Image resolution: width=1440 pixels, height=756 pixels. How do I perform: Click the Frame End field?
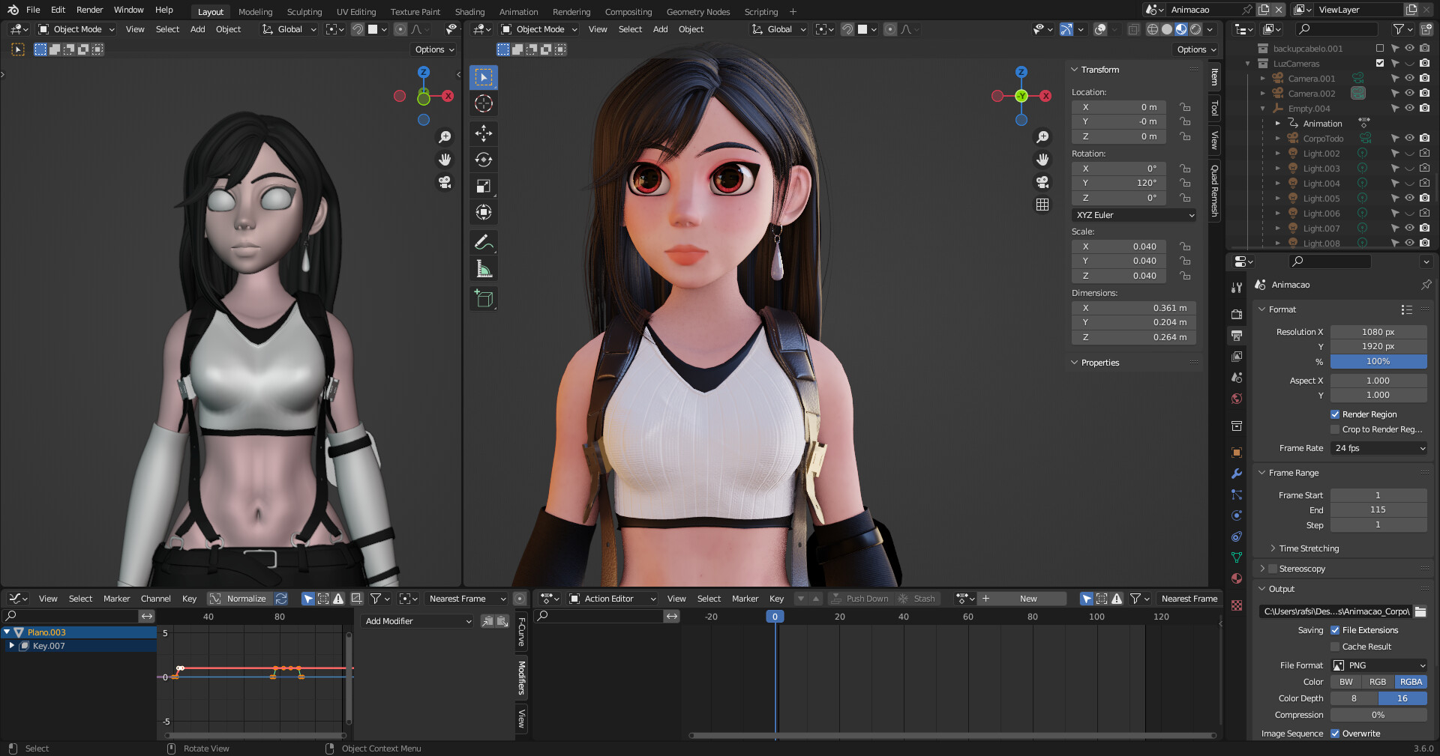tap(1378, 509)
